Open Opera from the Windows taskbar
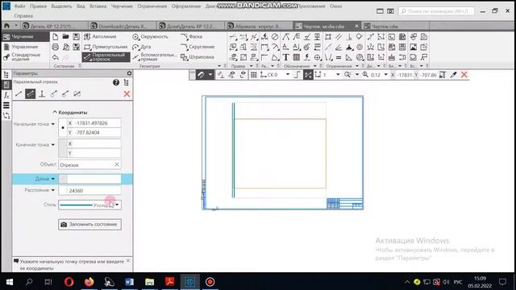The height and width of the screenshot is (290, 516). 69,282
